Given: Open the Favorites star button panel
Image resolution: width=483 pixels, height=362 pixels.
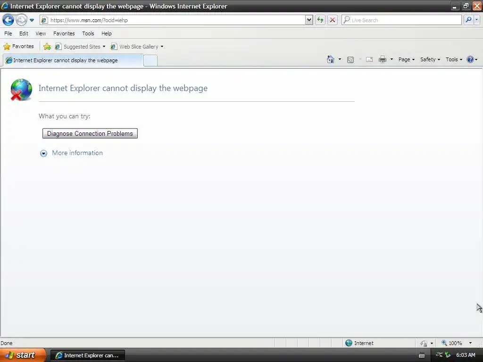Looking at the screenshot, I should 18,47.
